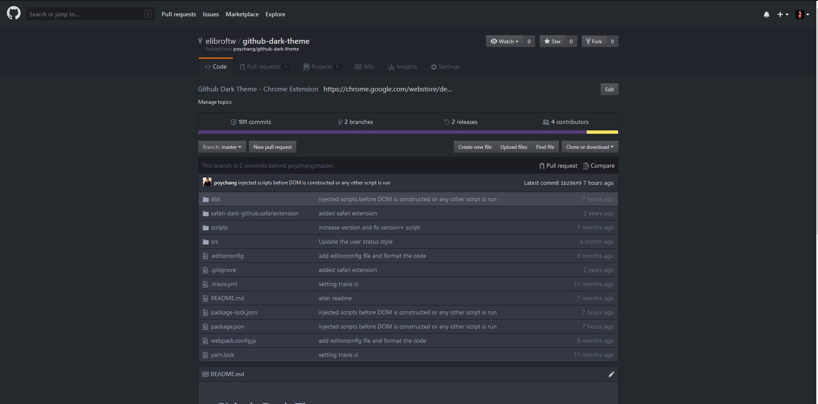Open the elibroftw owner link
This screenshot has width=818, height=404.
[x=220, y=41]
